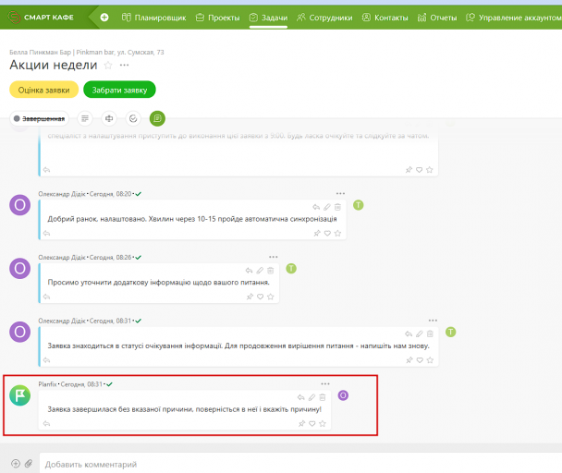Reply to Олександр Дідік 08:31 comment via top arrow

click(409, 334)
